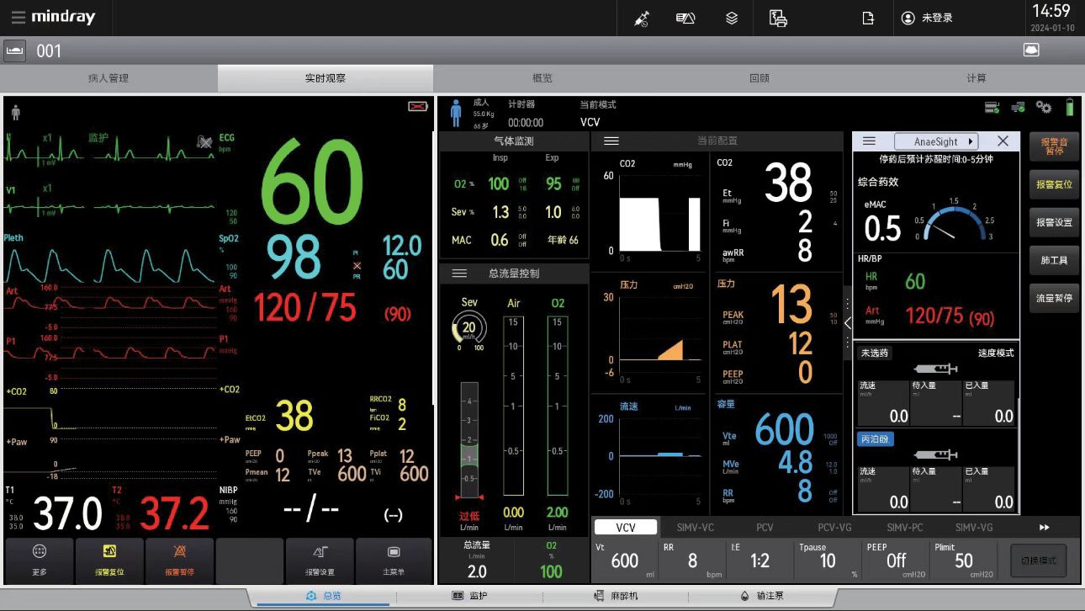Viewport: 1085px width, 611px height.
Task: Select the SIMV-VC ventilation mode tab
Action: [695, 528]
